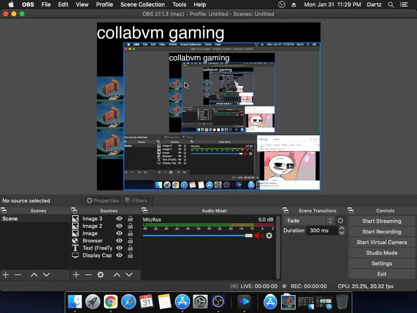Screen dimensions: 417x313
Task: Move scene down in Scenes panel
Action: [46, 275]
